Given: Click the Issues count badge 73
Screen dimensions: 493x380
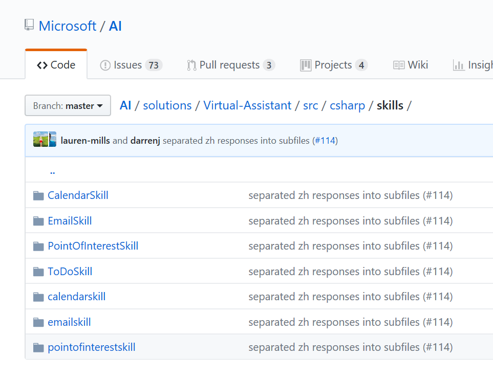Looking at the screenshot, I should tap(154, 65).
